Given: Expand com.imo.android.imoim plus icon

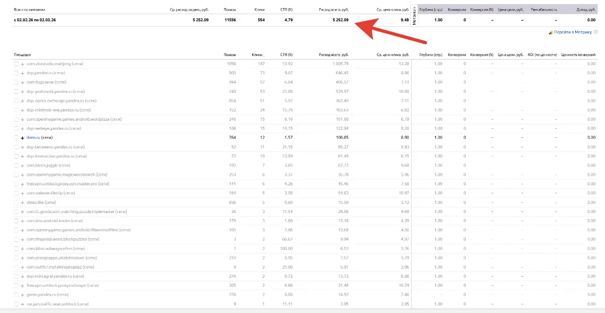Looking at the screenshot, I should tap(22, 221).
